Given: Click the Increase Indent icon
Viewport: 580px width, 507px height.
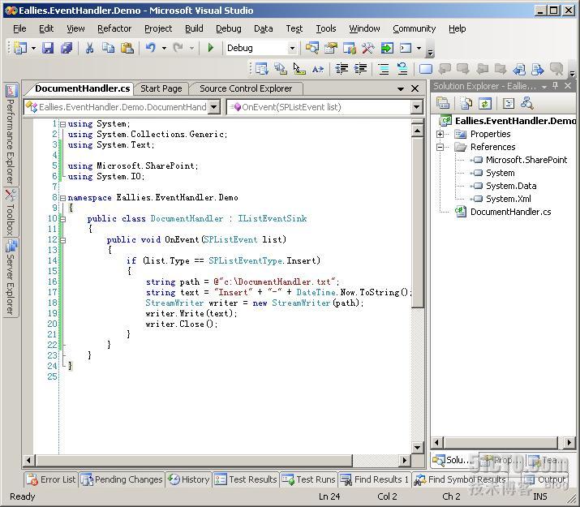Looking at the screenshot, I should point(360,69).
